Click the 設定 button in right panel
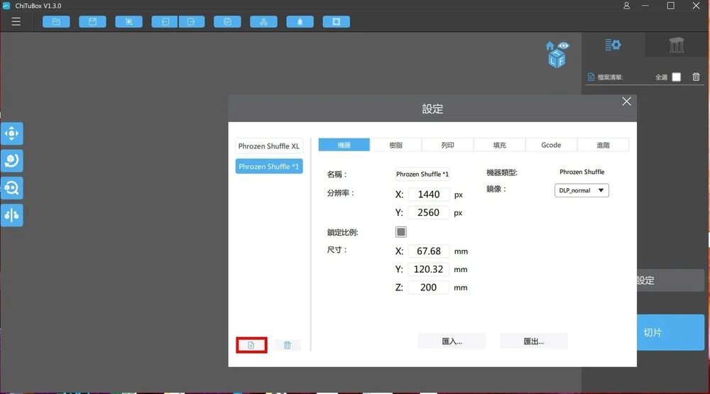This screenshot has height=394, width=710. point(671,280)
